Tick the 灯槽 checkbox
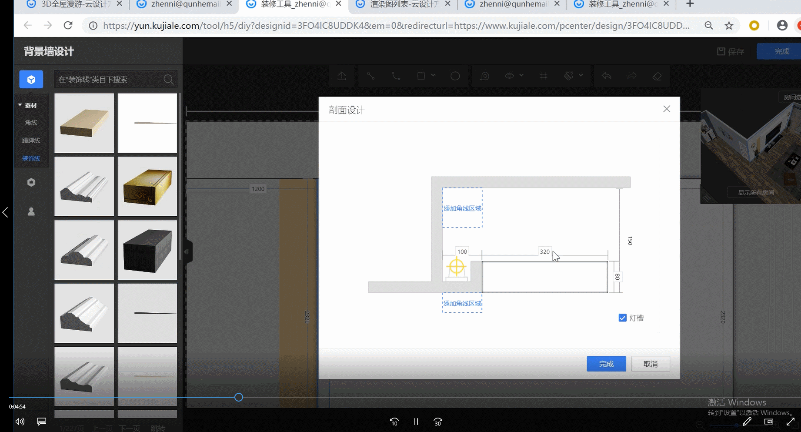This screenshot has height=432, width=801. coord(622,318)
